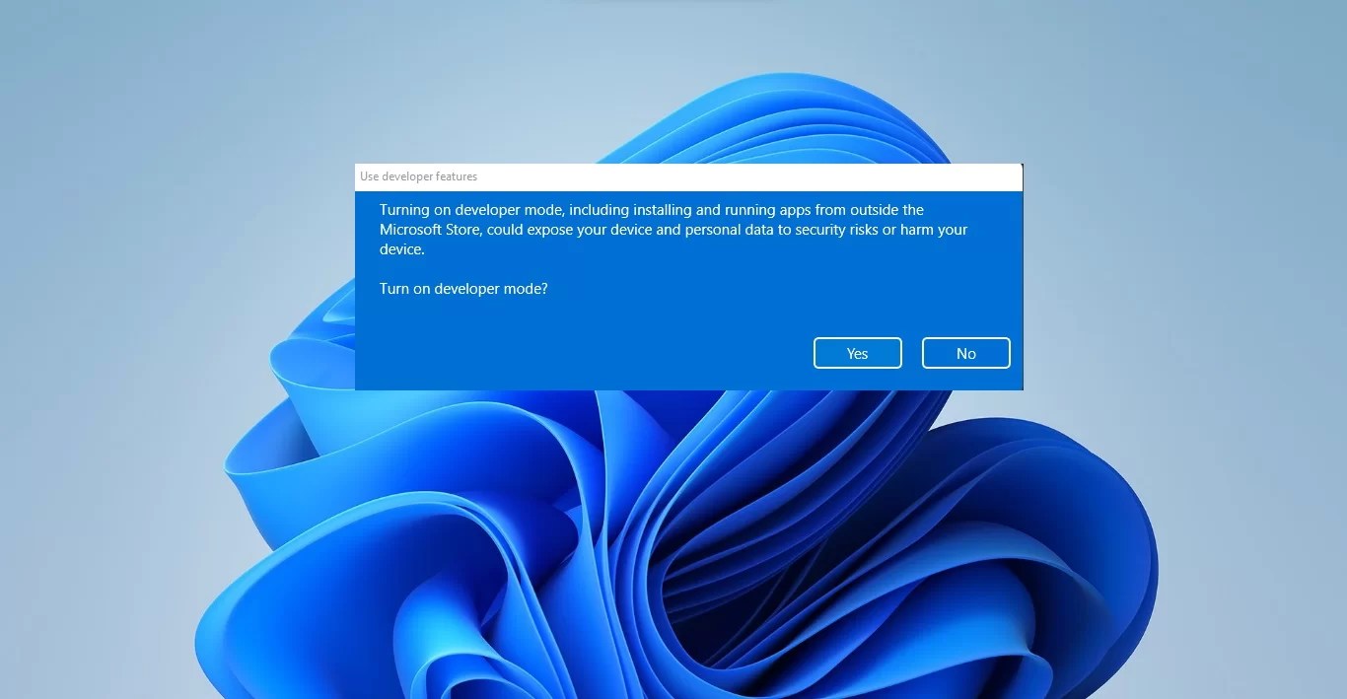Image resolution: width=1347 pixels, height=699 pixels.
Task: Click the desktop wallpaper above the dialog
Action: [688, 79]
